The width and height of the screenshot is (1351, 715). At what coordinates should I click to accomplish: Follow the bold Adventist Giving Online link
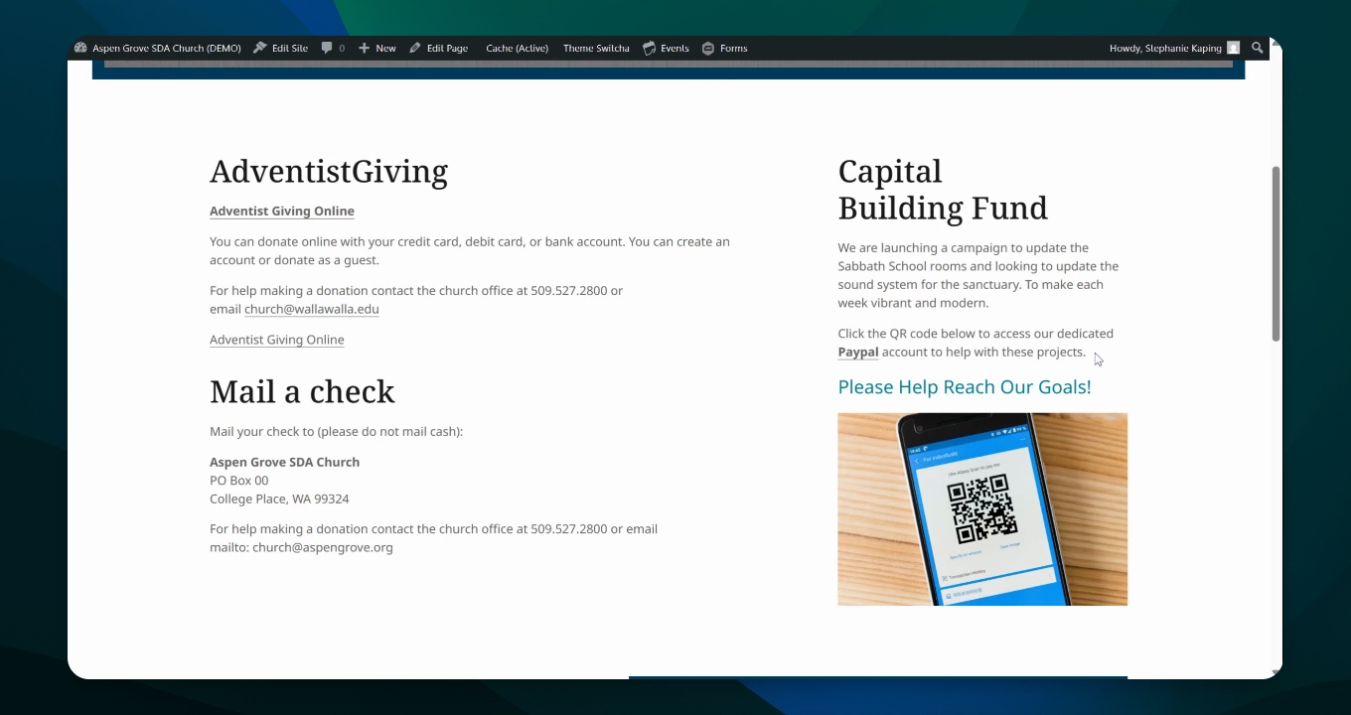point(282,211)
